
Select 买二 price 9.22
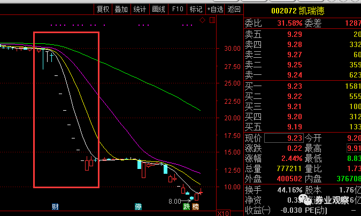295,96
